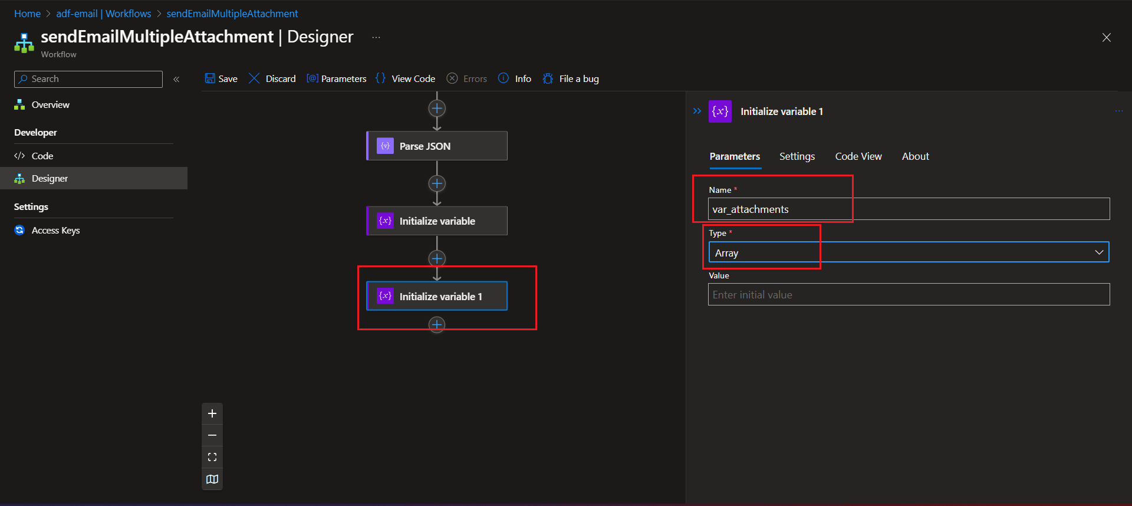This screenshot has width=1132, height=506.
Task: Zoom out on the designer canvas
Action: pyautogui.click(x=212, y=435)
